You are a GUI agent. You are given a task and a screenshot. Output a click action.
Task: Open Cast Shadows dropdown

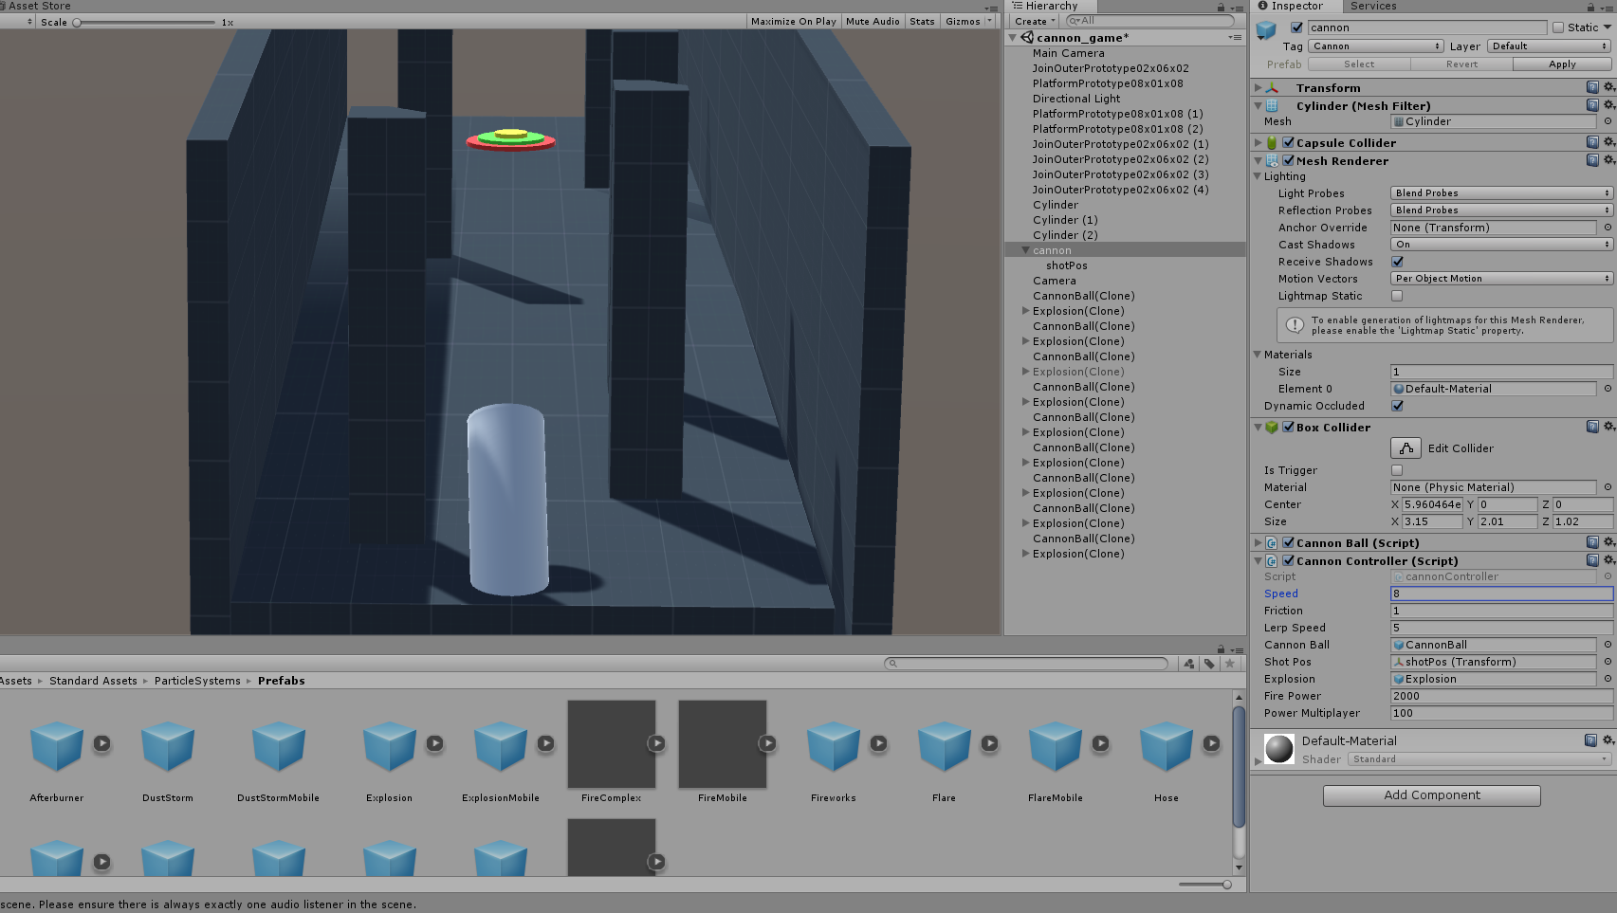(1501, 245)
